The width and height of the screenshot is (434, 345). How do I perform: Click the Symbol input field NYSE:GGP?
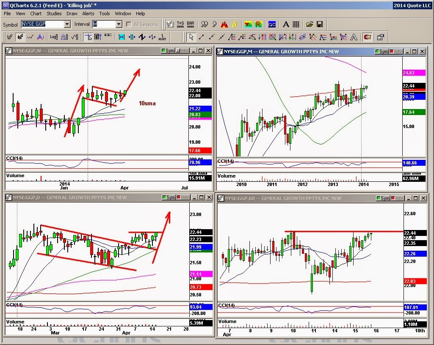tap(43, 25)
